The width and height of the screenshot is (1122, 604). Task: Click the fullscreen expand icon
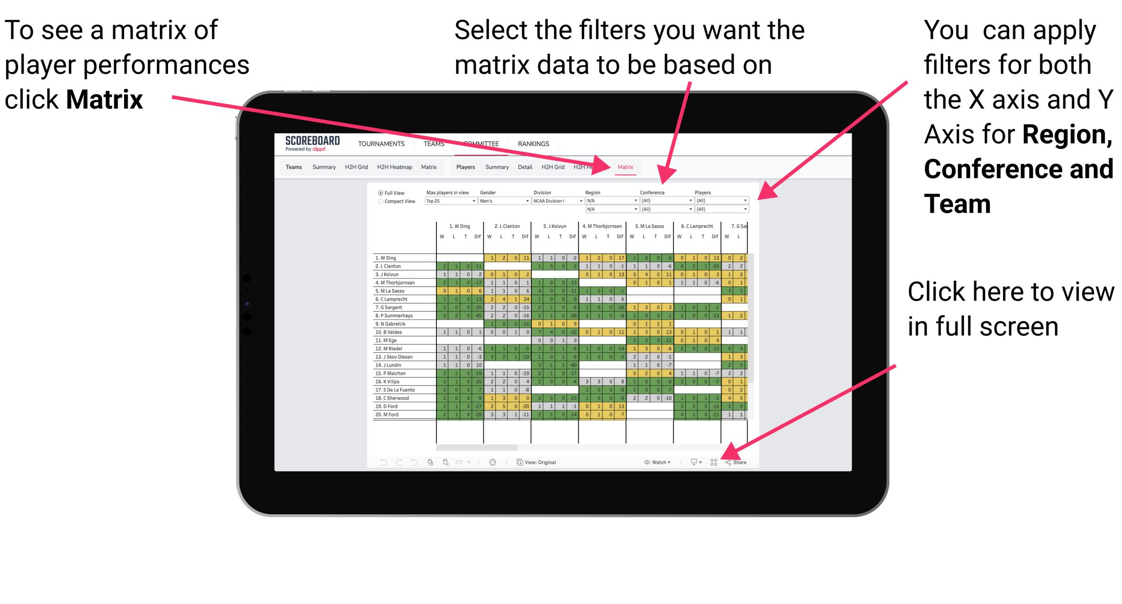click(x=714, y=462)
